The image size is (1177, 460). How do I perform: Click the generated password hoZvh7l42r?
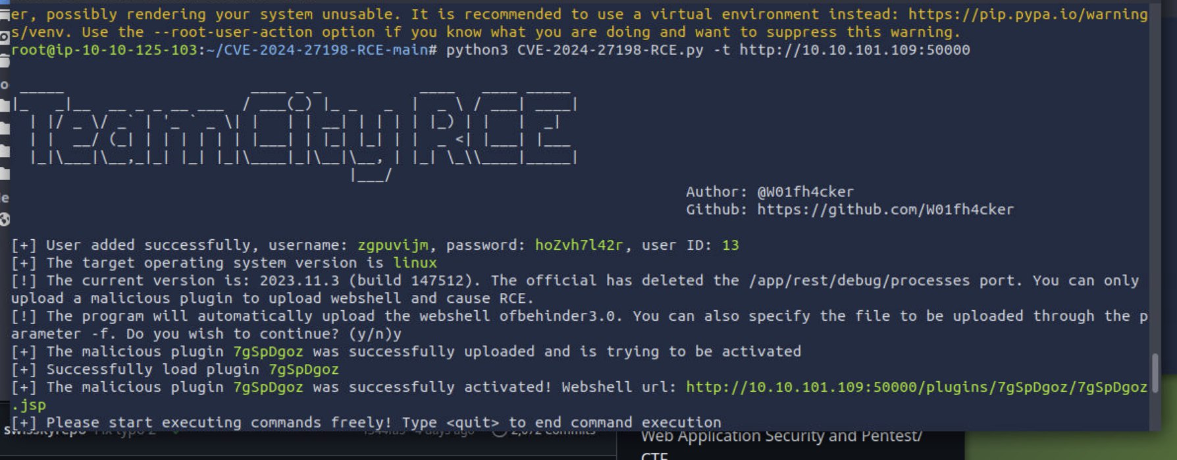(579, 245)
